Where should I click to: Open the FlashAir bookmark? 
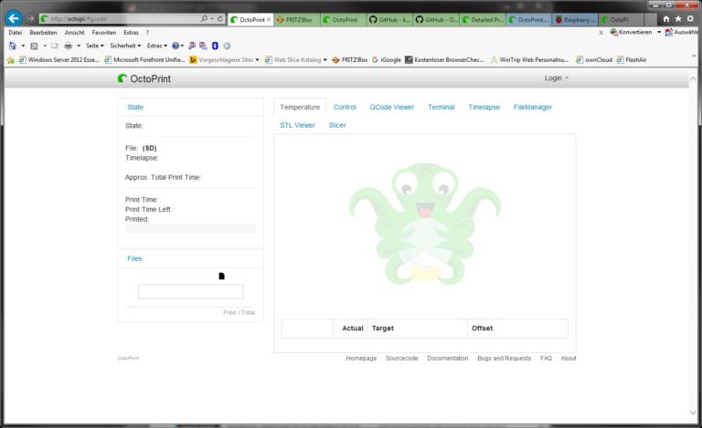point(632,60)
